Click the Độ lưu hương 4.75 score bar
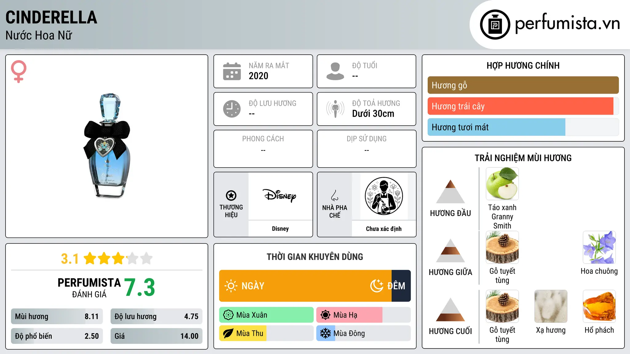This screenshot has width=630, height=354. 157,317
